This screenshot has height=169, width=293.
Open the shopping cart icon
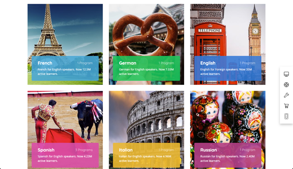point(286,106)
